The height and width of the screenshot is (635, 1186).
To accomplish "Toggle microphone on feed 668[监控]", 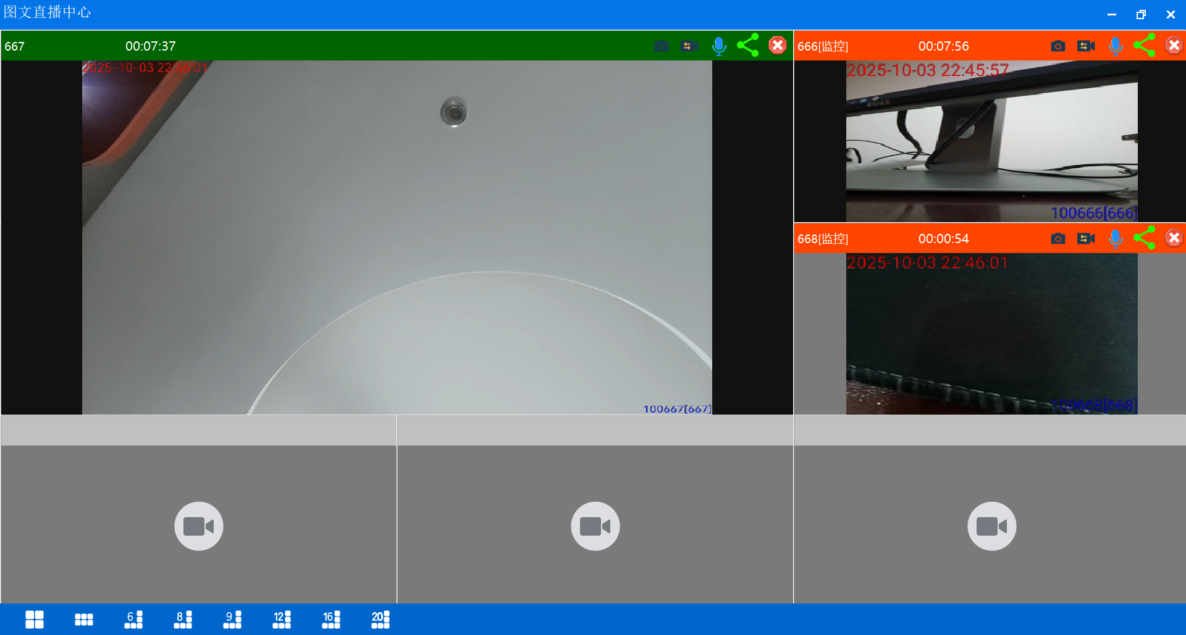I will [x=1115, y=239].
